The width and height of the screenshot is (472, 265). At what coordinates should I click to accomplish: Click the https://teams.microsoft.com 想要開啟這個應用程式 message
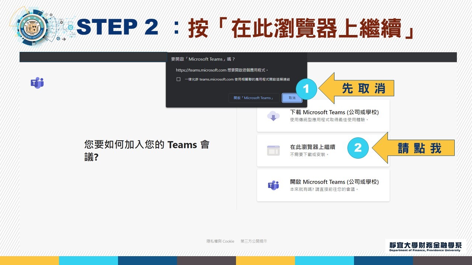(x=222, y=70)
